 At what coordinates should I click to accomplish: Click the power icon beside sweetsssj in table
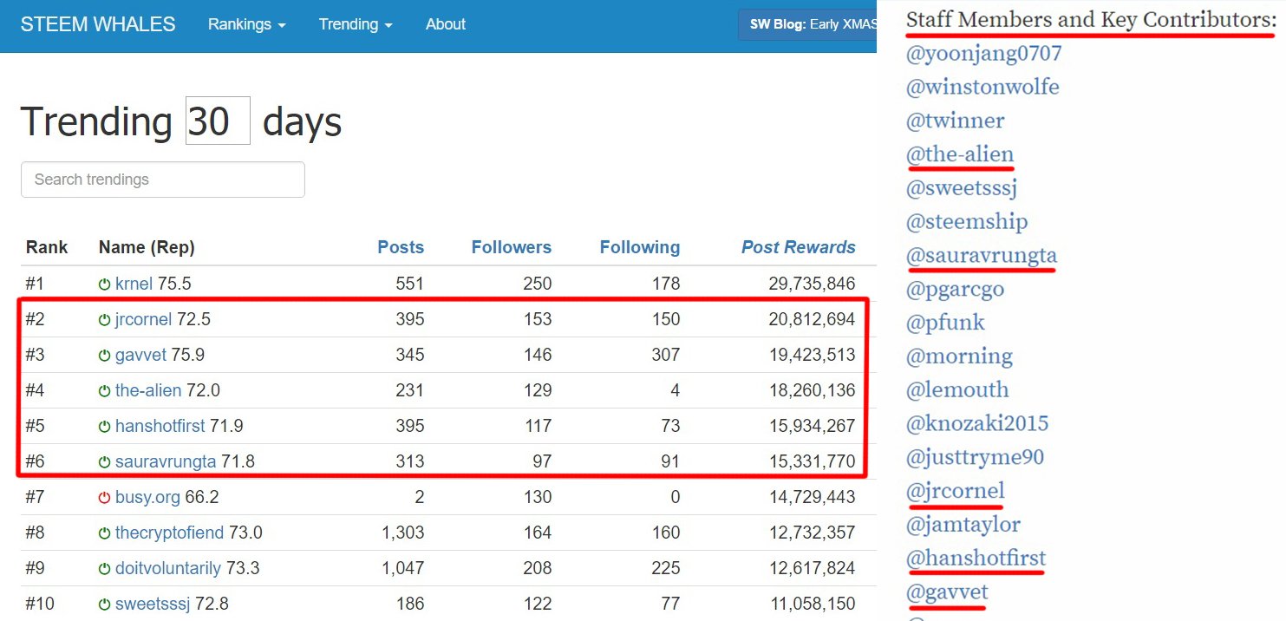click(105, 604)
